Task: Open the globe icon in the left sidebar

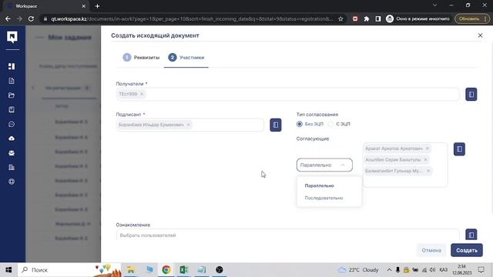Action: click(12, 182)
